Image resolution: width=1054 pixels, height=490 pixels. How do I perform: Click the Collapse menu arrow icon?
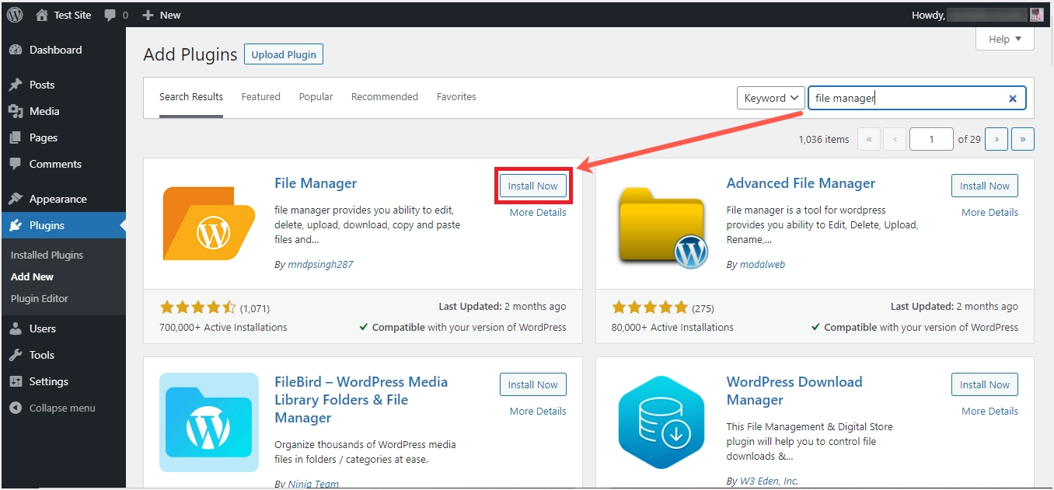pyautogui.click(x=16, y=408)
